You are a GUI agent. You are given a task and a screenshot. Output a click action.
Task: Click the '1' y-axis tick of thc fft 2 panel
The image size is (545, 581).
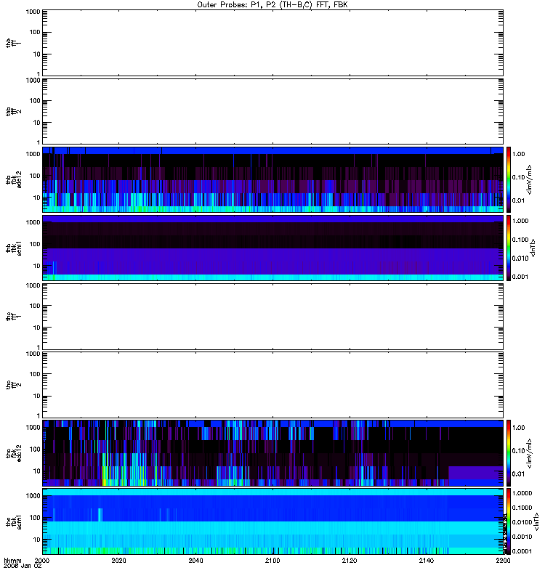pos(39,415)
